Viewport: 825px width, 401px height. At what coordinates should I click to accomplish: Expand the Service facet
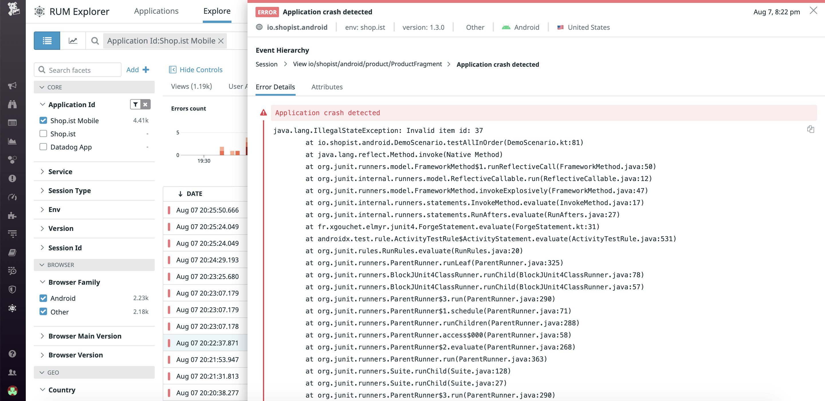[60, 172]
